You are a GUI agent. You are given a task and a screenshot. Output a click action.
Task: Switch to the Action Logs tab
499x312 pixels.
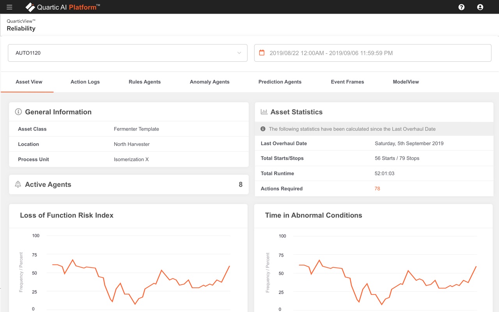(x=85, y=82)
